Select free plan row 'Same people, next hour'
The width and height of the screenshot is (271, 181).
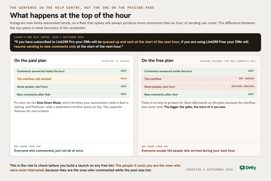(x=199, y=87)
